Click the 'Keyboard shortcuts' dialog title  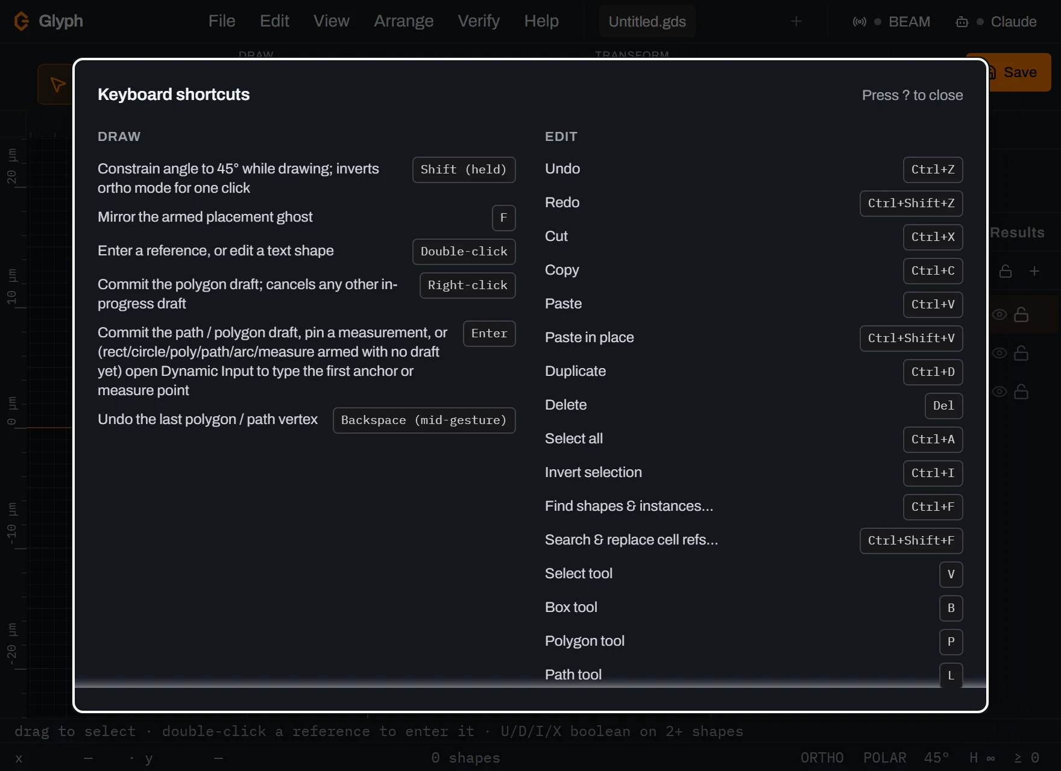tap(174, 95)
